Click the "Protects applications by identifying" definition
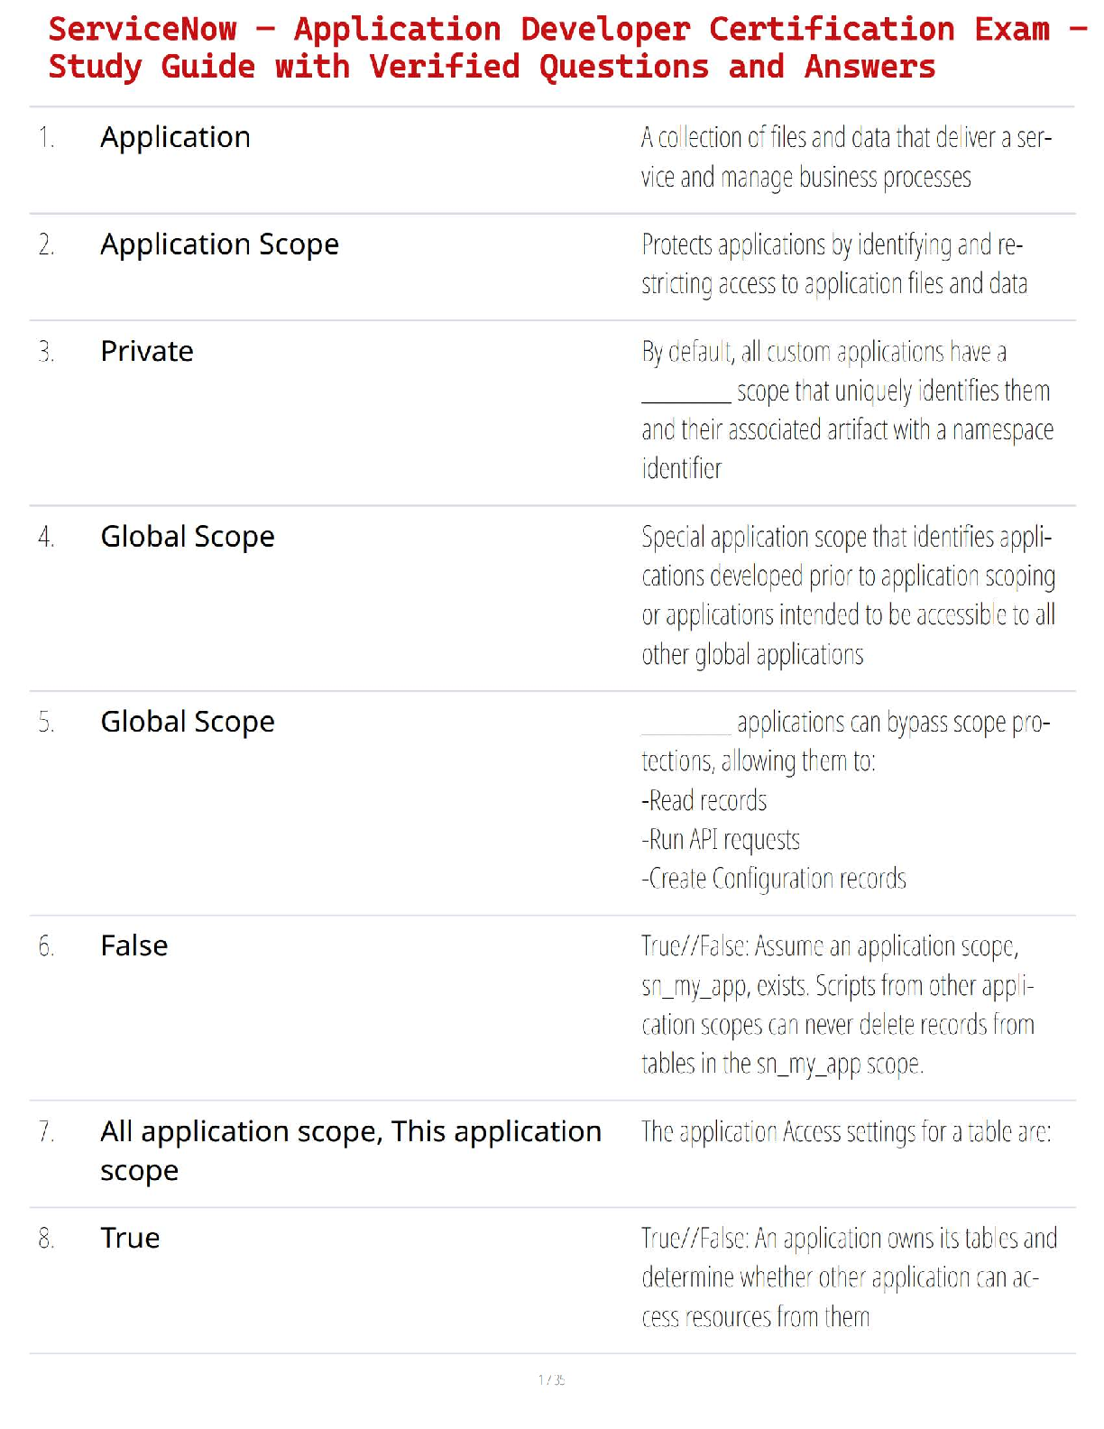 coord(833,264)
